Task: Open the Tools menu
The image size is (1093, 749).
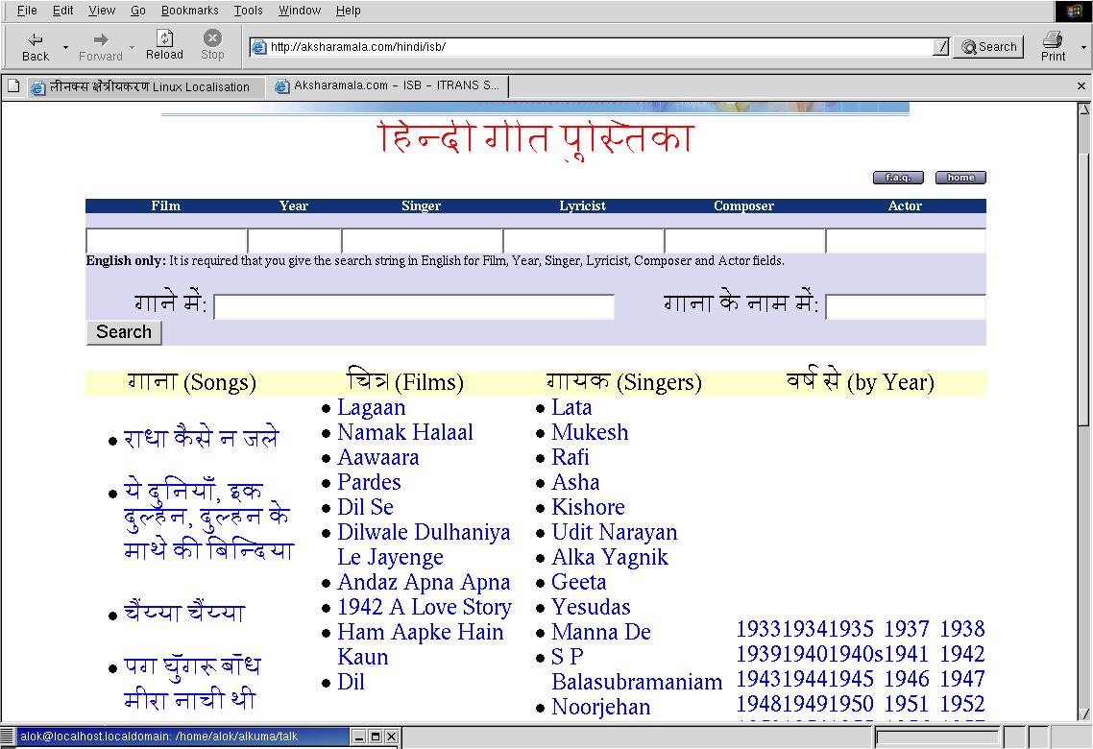Action: (x=248, y=11)
